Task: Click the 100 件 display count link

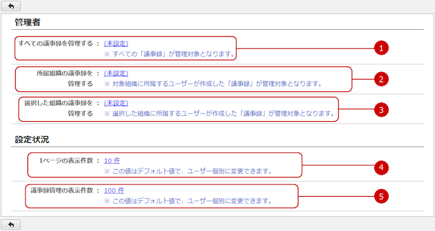Action: pos(114,191)
